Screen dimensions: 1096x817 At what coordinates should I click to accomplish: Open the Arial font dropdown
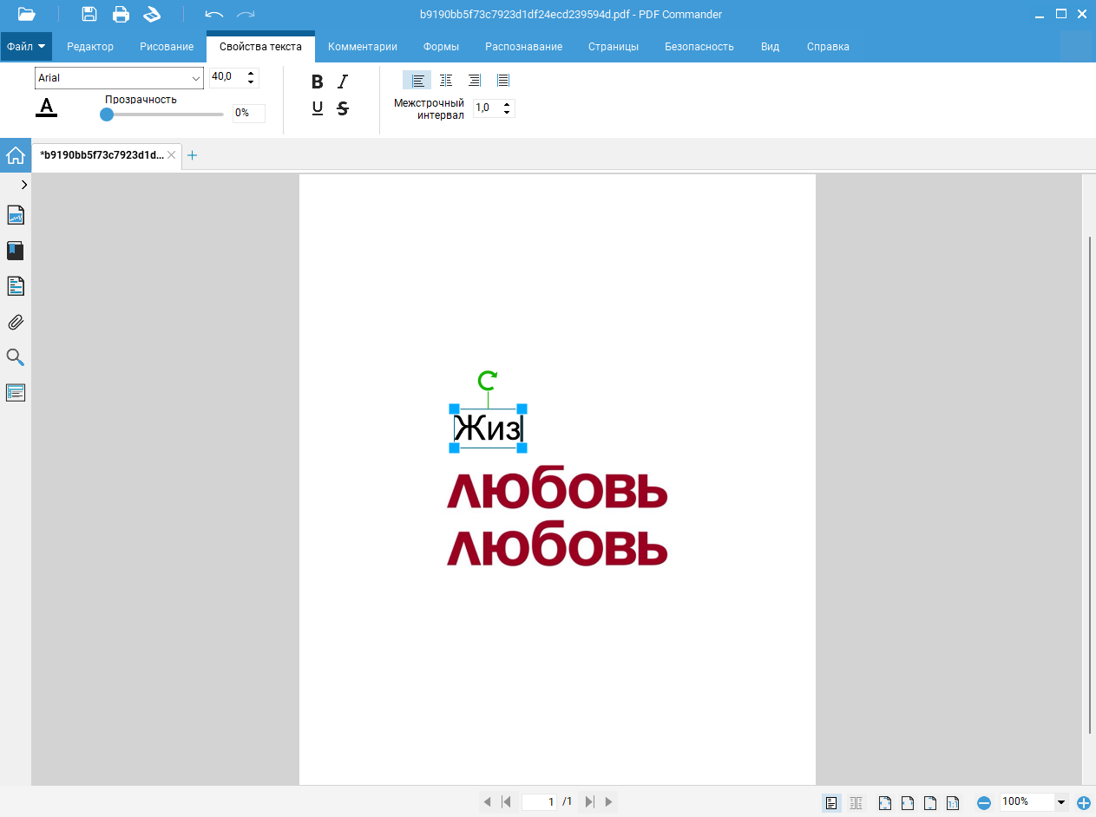119,78
